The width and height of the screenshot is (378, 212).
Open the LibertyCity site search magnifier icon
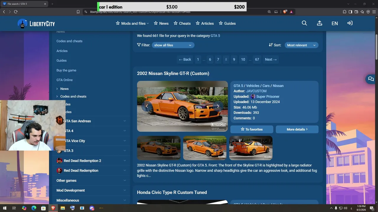click(304, 23)
